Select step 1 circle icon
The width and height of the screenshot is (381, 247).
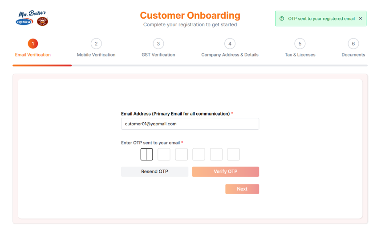click(33, 44)
